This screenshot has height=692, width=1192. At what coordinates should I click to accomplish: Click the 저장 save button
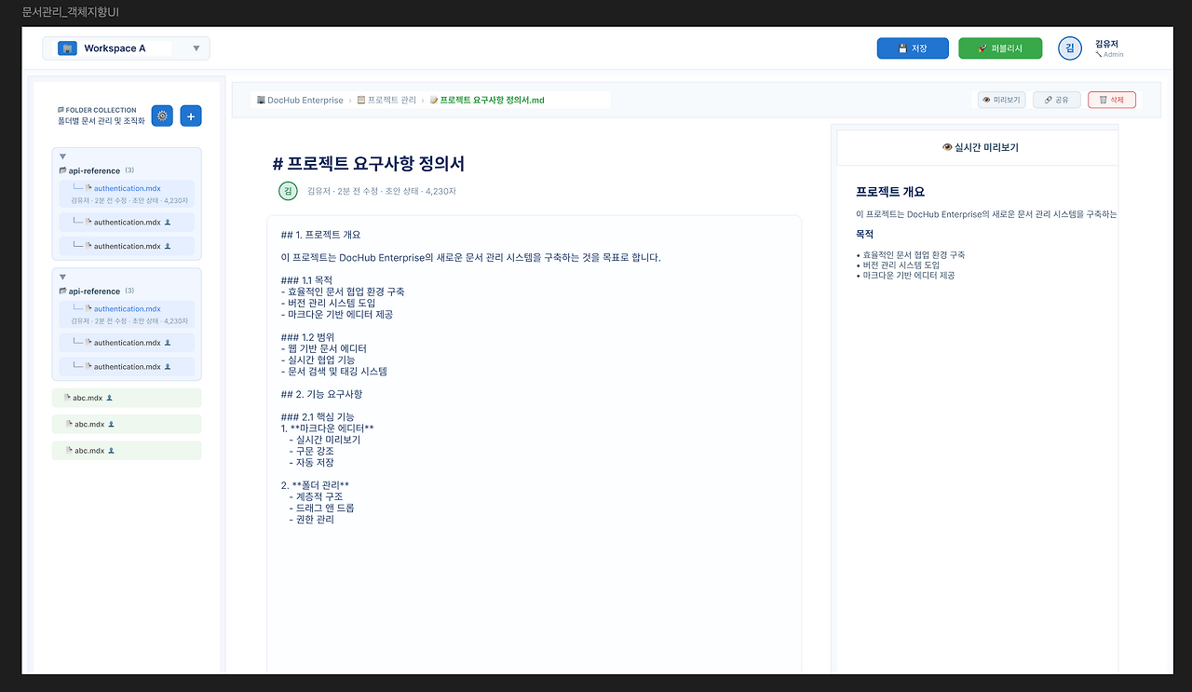coord(913,48)
